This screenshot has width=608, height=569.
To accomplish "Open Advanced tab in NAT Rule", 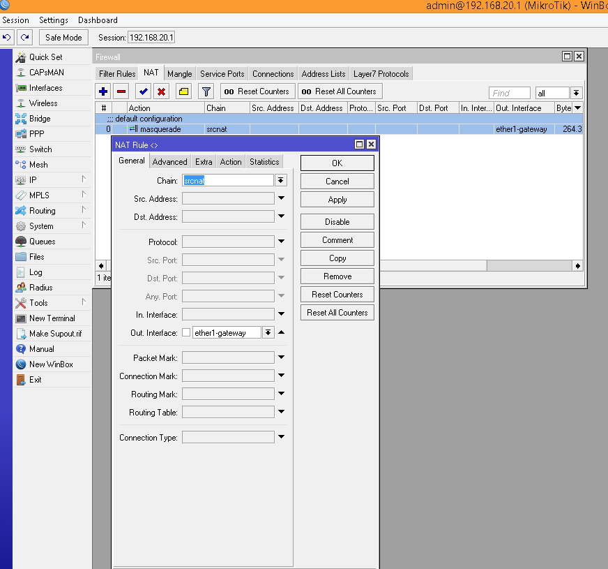I will click(169, 162).
